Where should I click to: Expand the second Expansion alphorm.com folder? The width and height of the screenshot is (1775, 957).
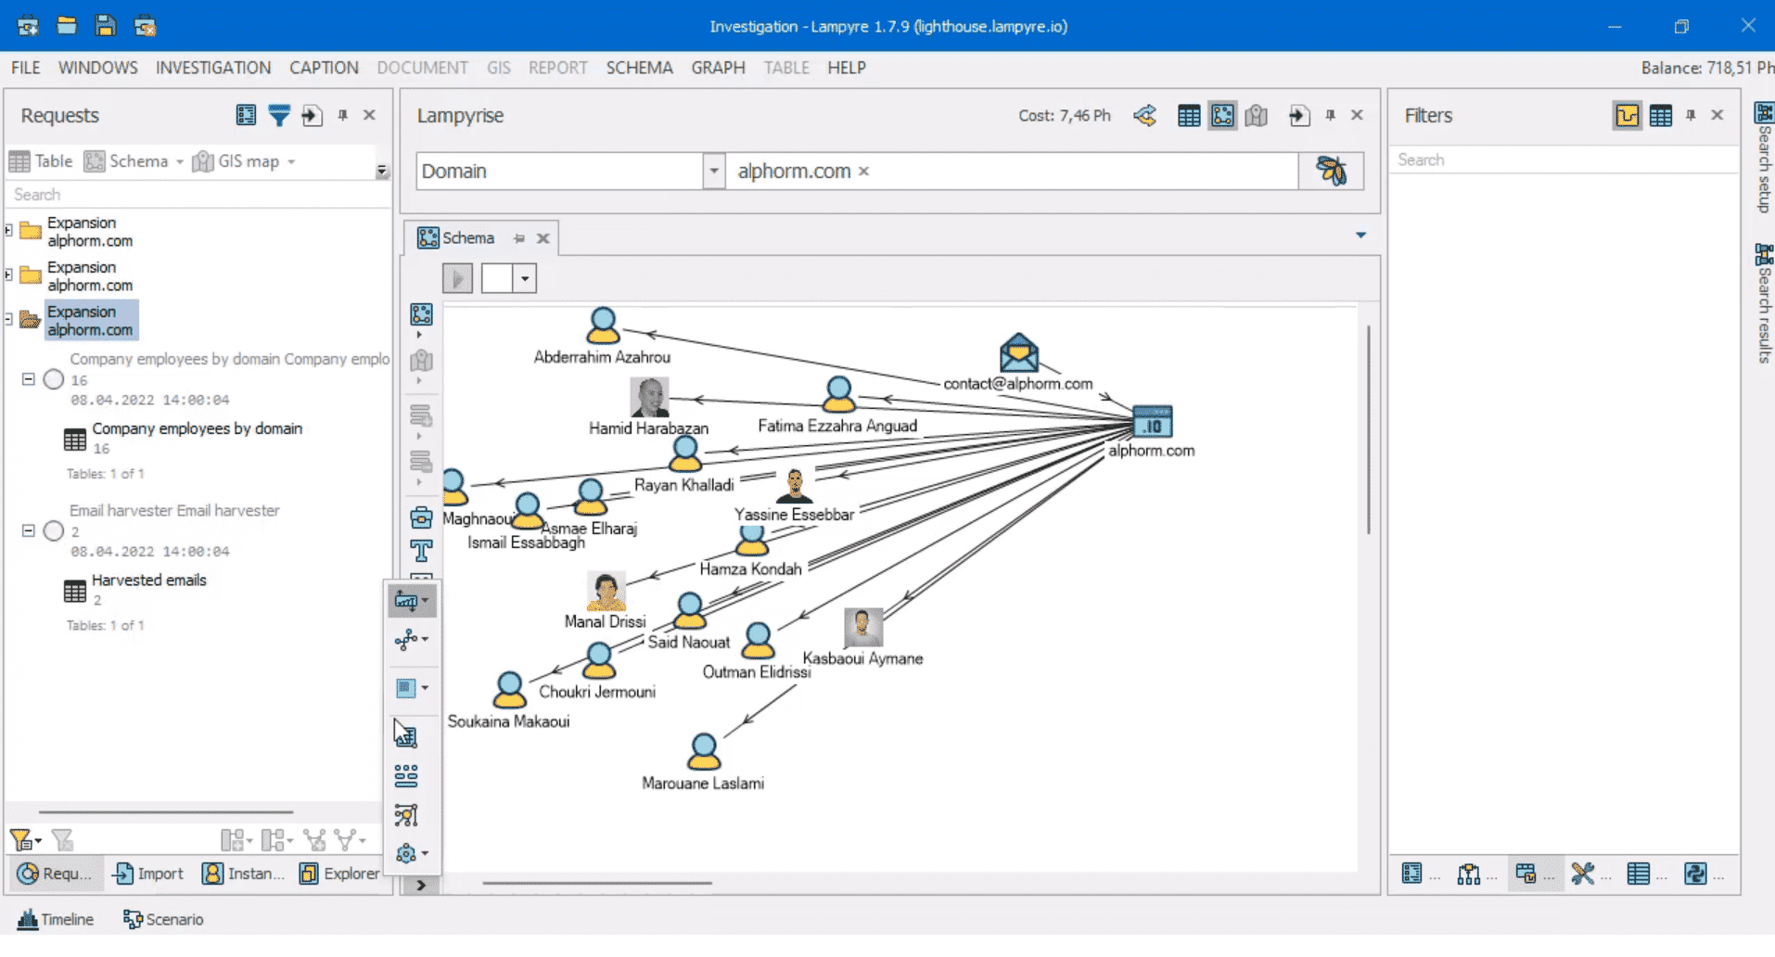click(8, 274)
